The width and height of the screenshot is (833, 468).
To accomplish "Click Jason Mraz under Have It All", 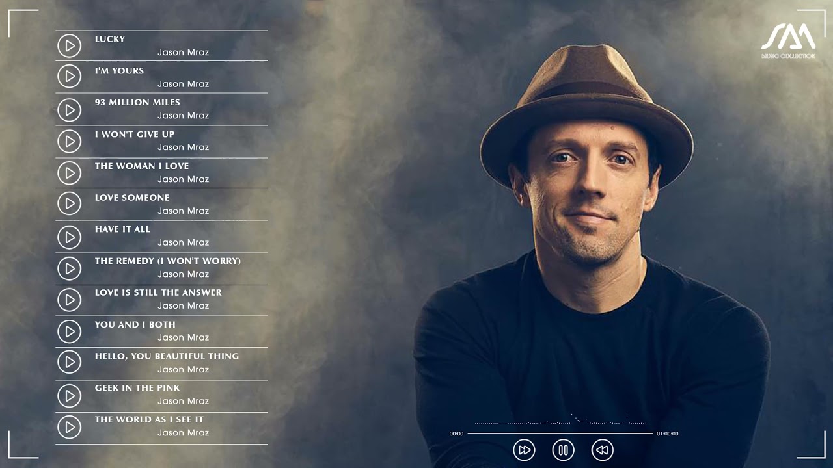I will (x=183, y=242).
